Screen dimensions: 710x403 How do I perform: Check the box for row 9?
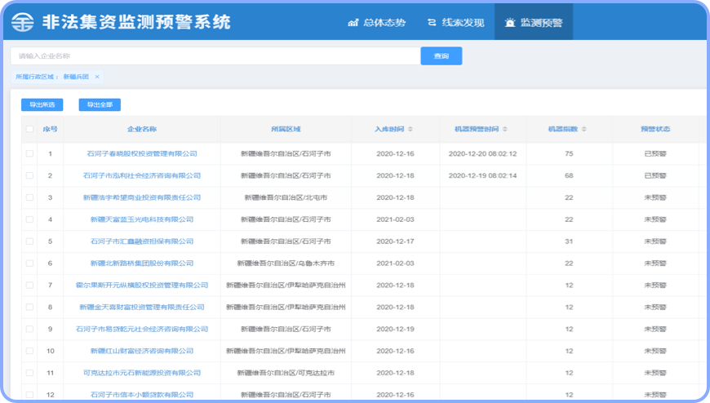tap(30, 330)
